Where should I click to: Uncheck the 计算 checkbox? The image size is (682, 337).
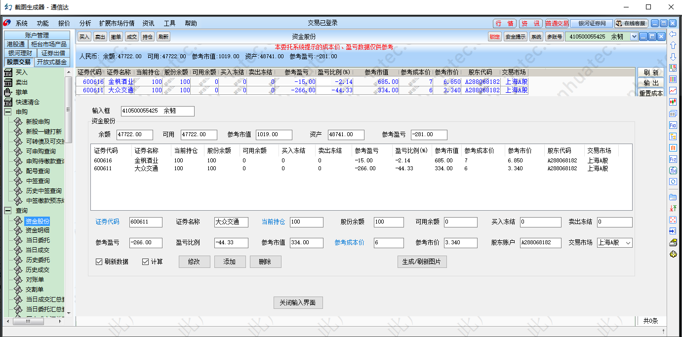coord(146,262)
